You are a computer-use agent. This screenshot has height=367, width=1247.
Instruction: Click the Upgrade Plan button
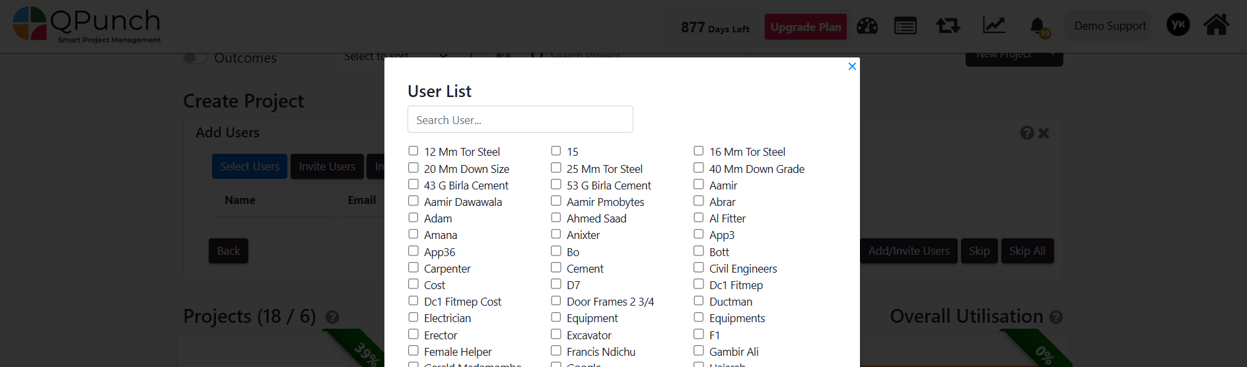806,27
